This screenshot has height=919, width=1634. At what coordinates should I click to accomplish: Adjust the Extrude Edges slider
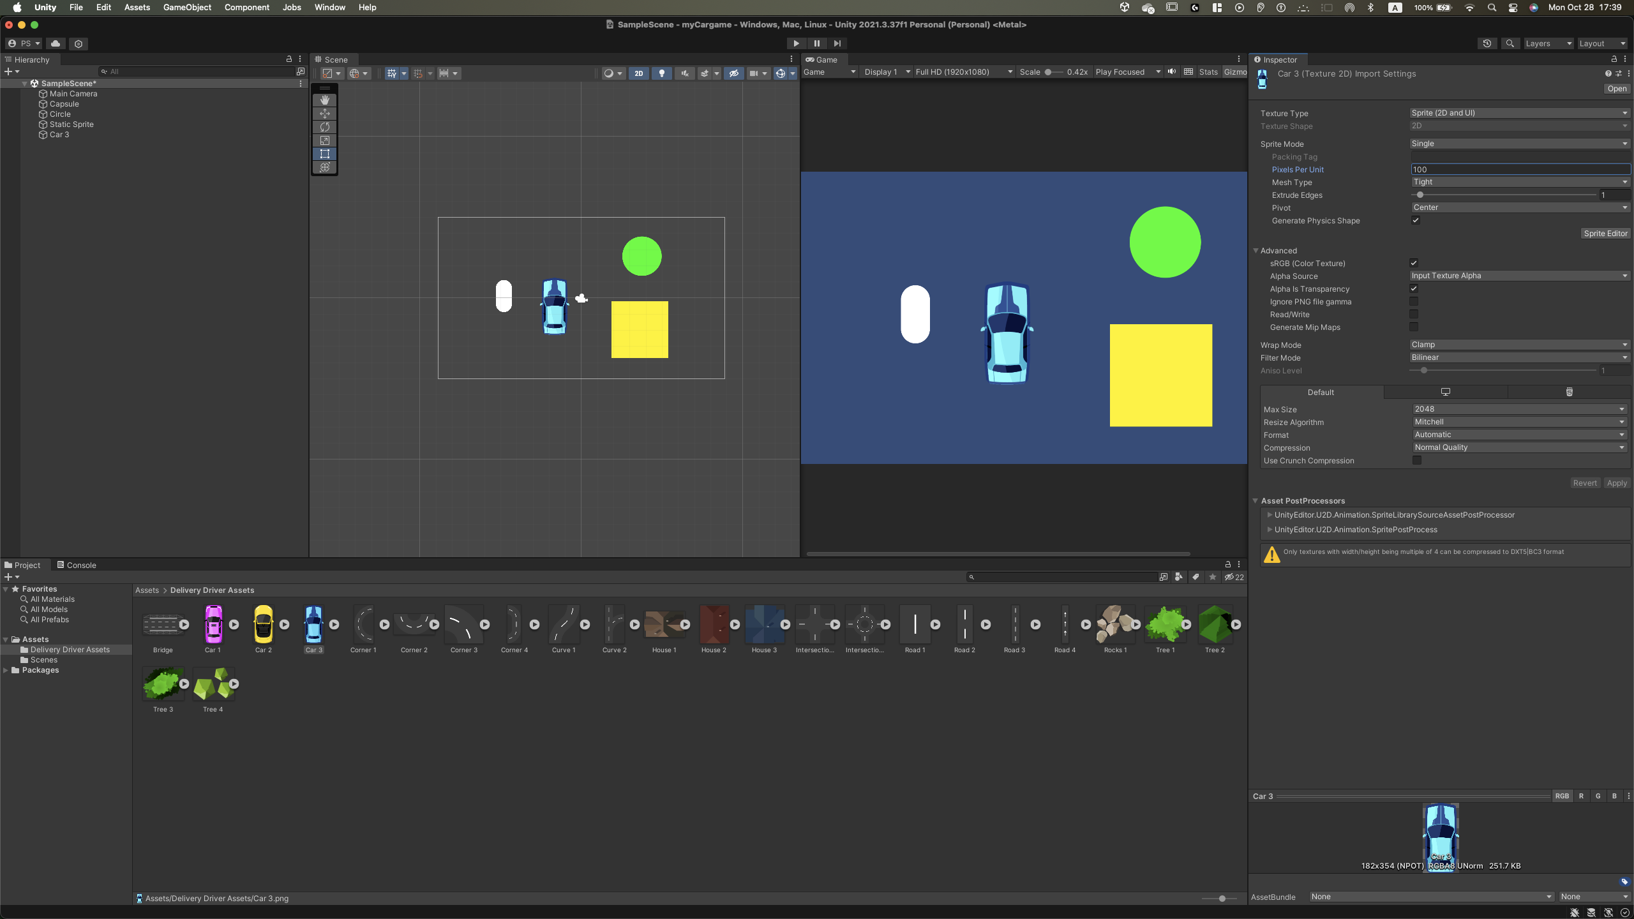pyautogui.click(x=1420, y=195)
